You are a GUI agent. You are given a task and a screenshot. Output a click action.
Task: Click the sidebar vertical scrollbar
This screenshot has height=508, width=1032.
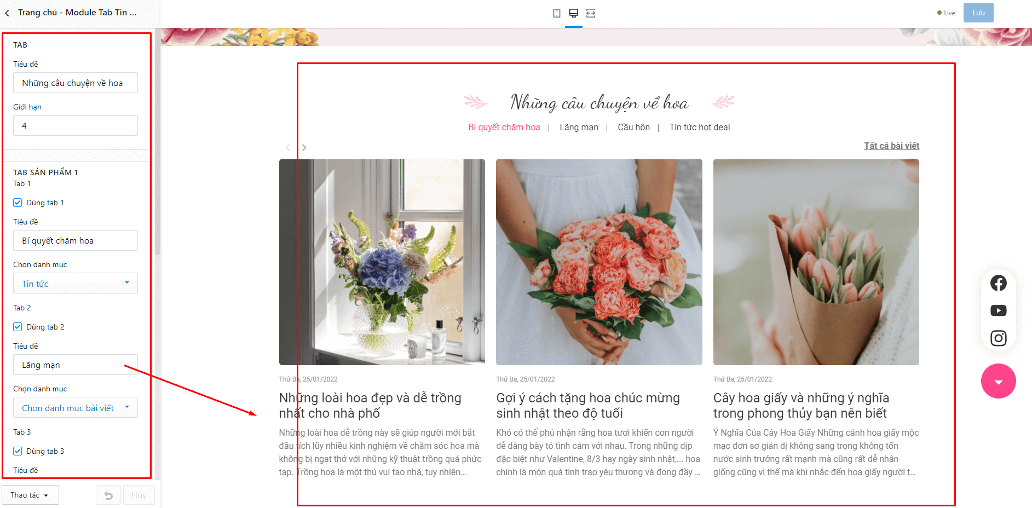pos(158,142)
